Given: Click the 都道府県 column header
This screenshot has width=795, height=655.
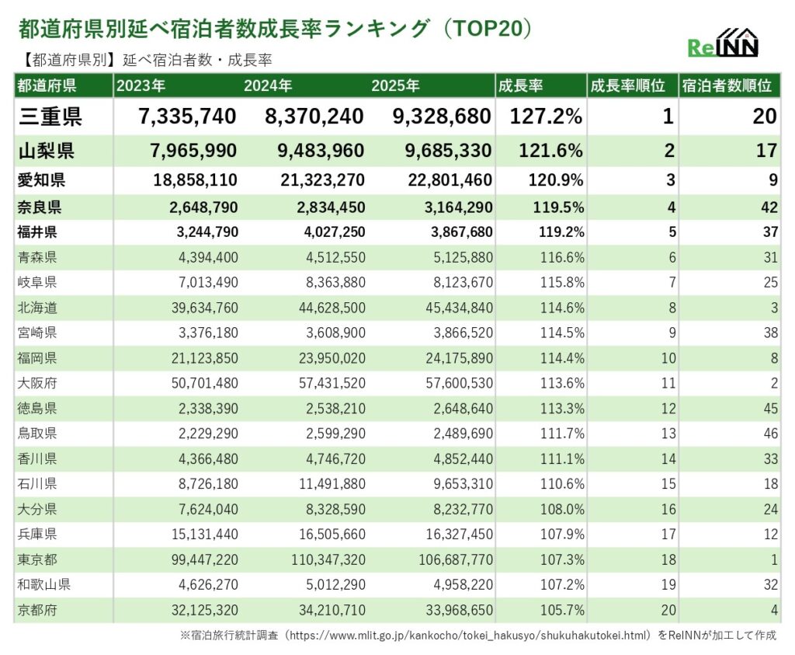Looking at the screenshot, I should pos(47,85).
